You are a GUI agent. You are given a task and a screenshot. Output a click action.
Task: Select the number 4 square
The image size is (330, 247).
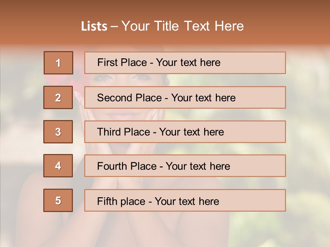tap(58, 166)
